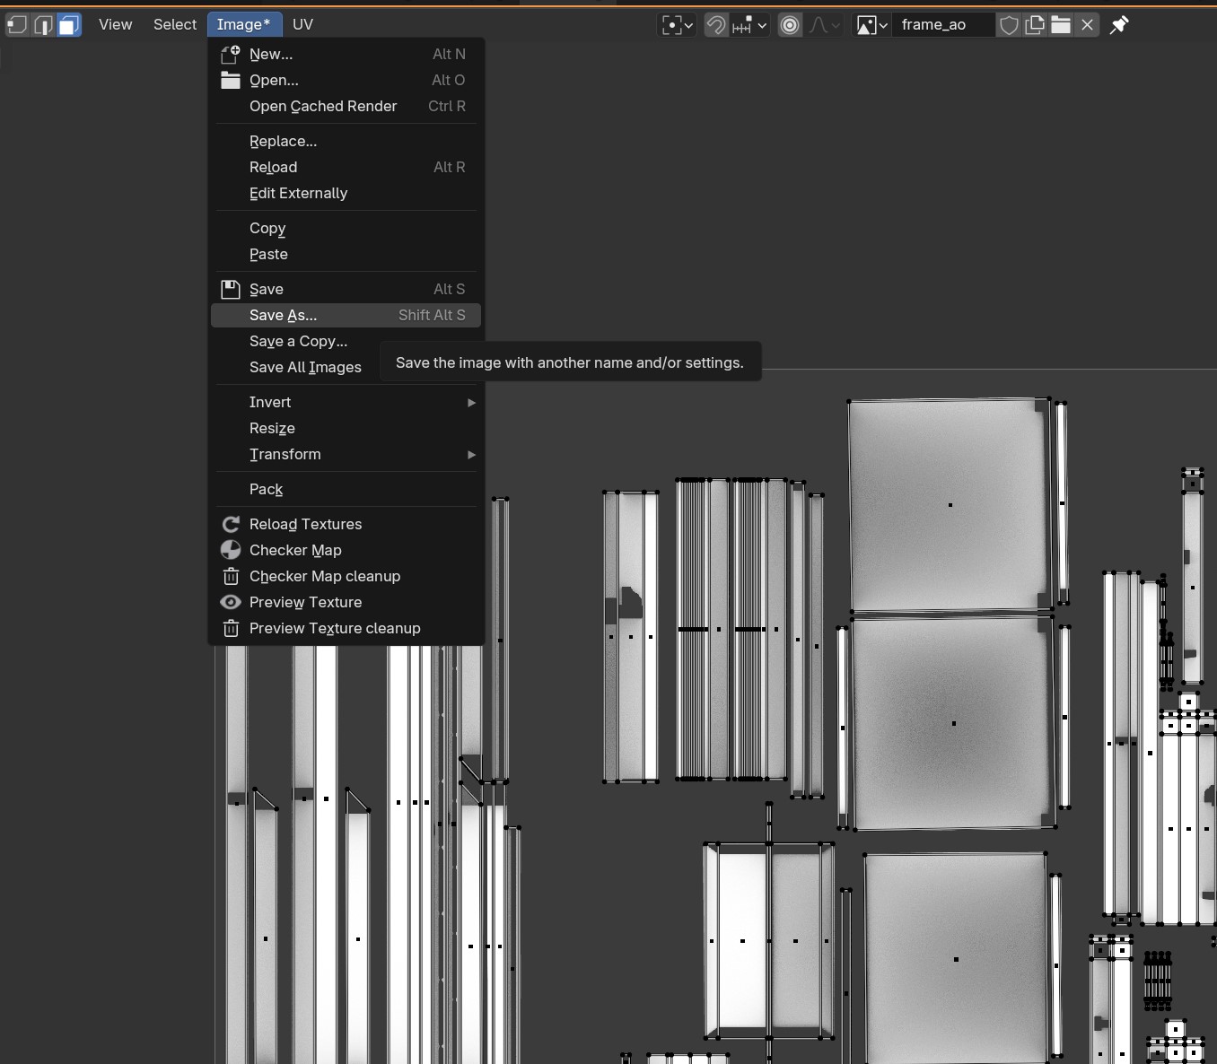
Task: Click the Reload Textures refresh icon
Action: click(x=231, y=524)
